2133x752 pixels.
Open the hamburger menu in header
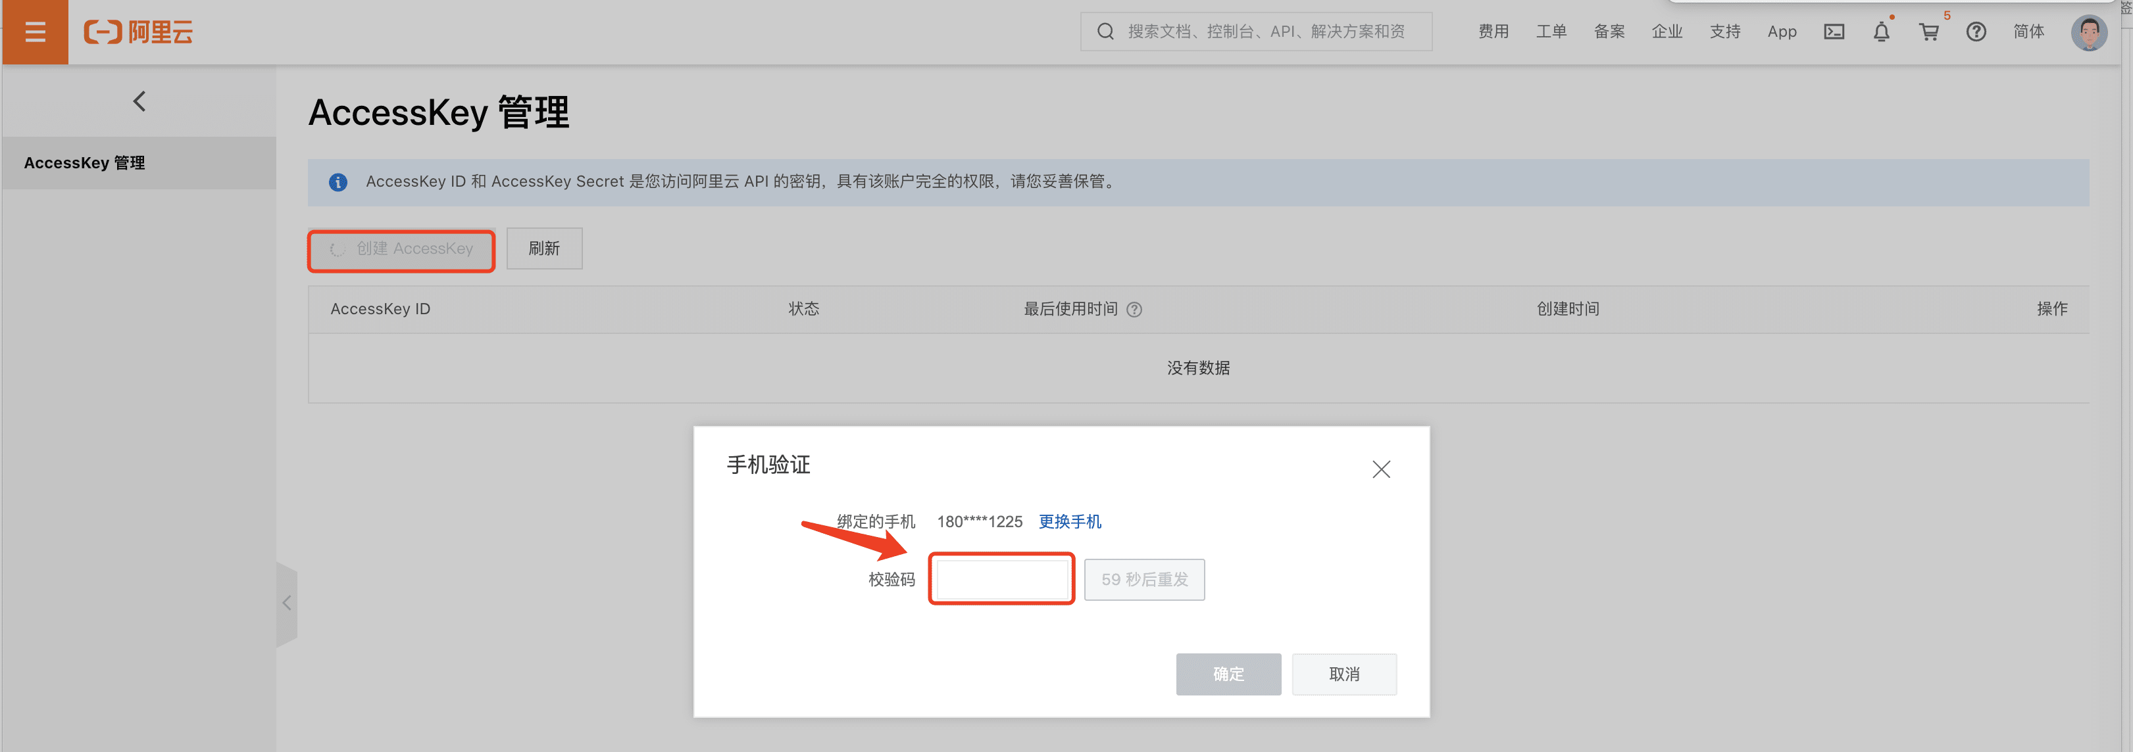point(35,32)
